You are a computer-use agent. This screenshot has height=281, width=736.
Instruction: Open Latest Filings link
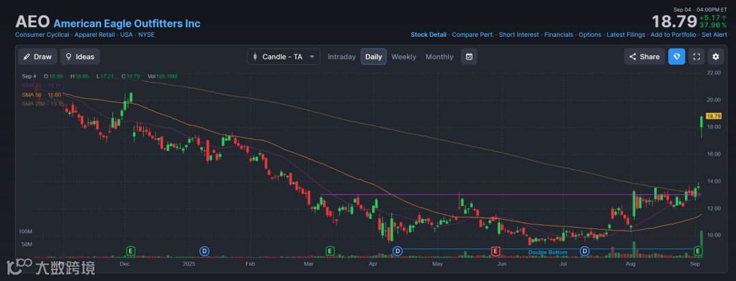coord(626,35)
